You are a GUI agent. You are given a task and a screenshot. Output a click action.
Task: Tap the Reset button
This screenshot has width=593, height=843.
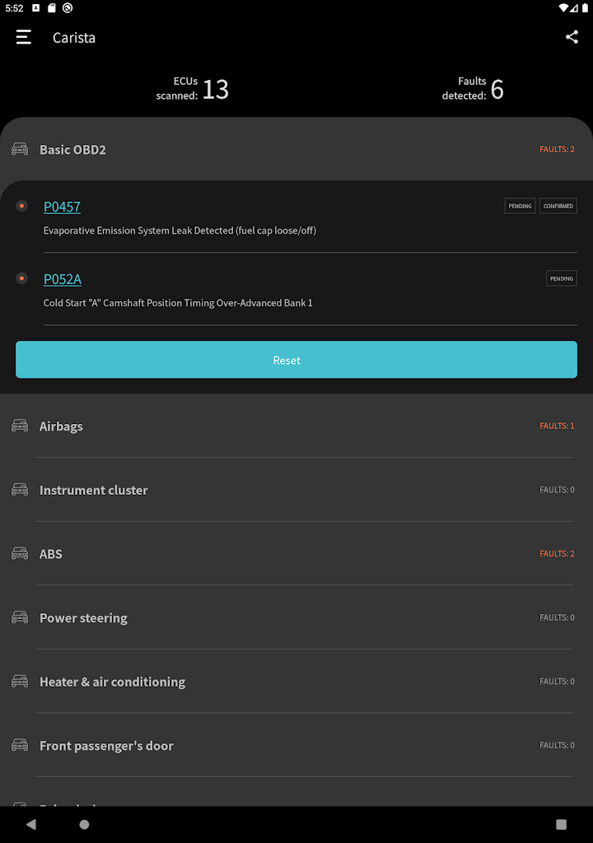coord(296,360)
